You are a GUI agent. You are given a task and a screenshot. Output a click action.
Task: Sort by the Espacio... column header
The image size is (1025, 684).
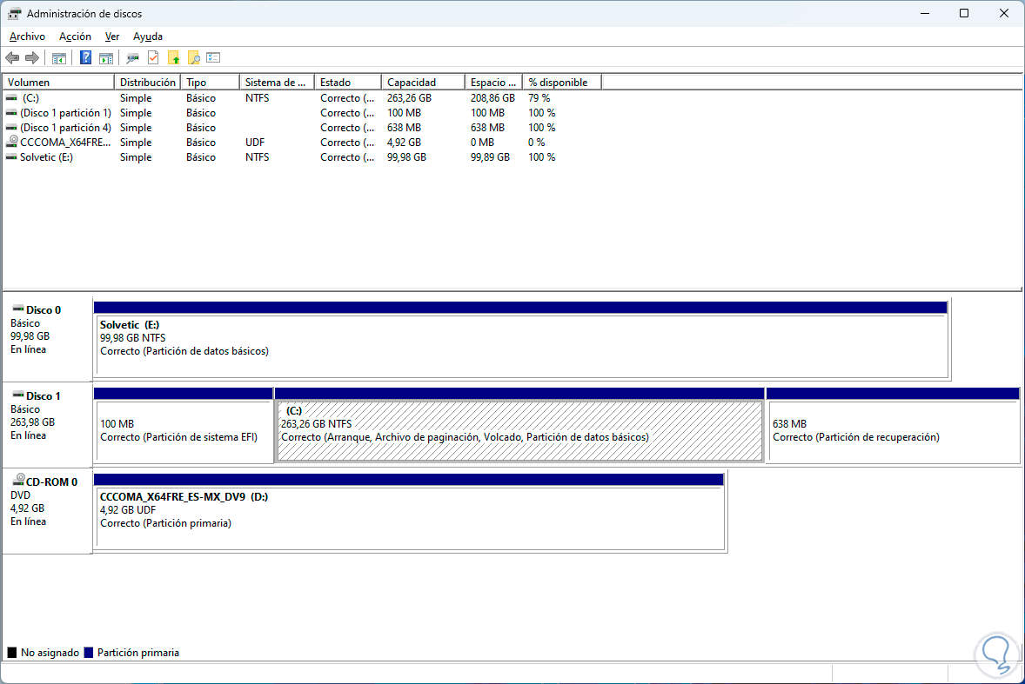point(493,83)
